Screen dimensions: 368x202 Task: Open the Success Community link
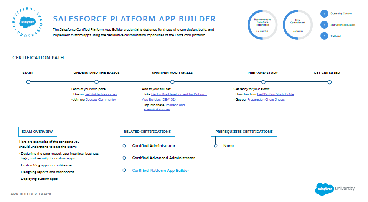coord(101,100)
